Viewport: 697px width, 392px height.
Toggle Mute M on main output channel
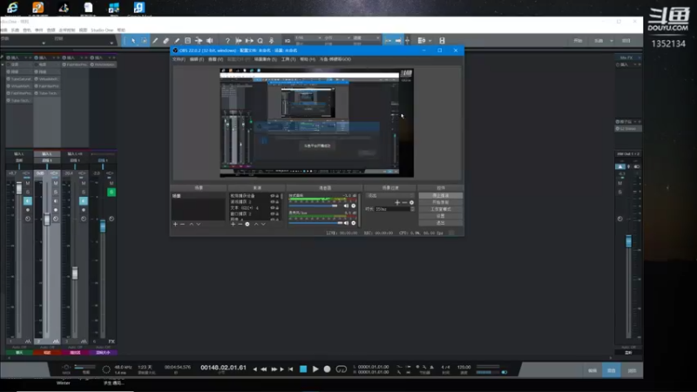pyautogui.click(x=620, y=183)
